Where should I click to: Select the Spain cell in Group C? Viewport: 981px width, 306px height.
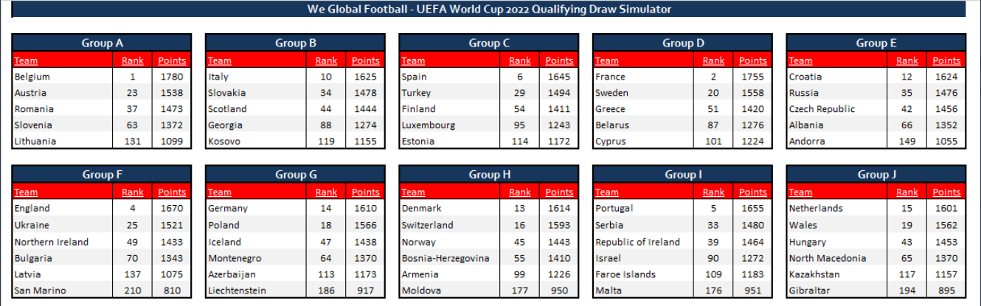point(414,77)
